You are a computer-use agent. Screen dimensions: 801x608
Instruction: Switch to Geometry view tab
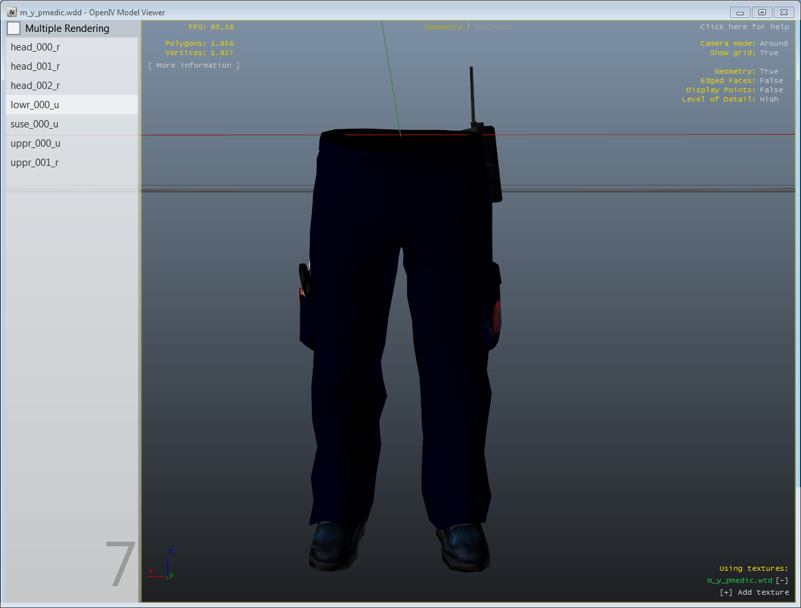click(443, 27)
